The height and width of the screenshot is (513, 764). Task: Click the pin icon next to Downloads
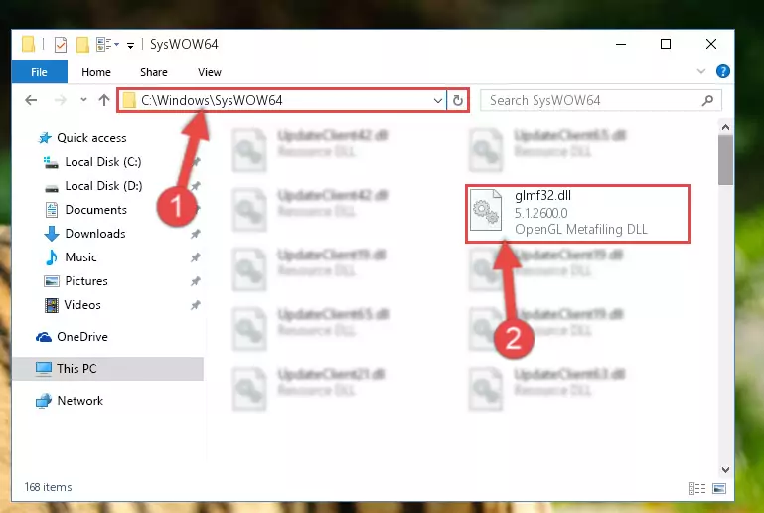[x=195, y=234]
